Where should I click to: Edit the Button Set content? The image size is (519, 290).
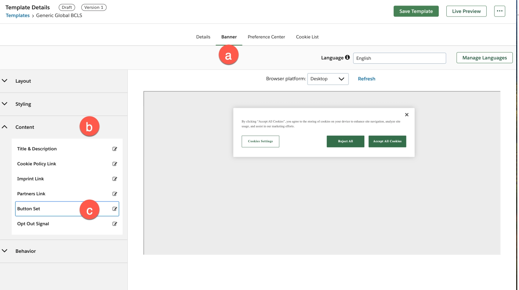[115, 208]
